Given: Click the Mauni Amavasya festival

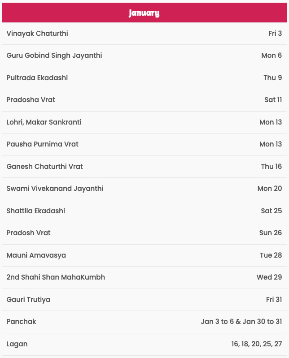Looking at the screenshot, I should (x=144, y=255).
